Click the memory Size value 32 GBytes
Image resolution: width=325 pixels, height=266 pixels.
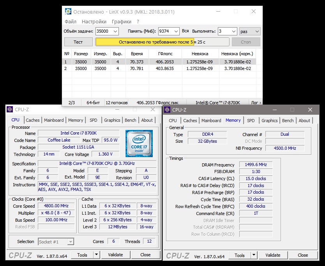tap(207, 141)
